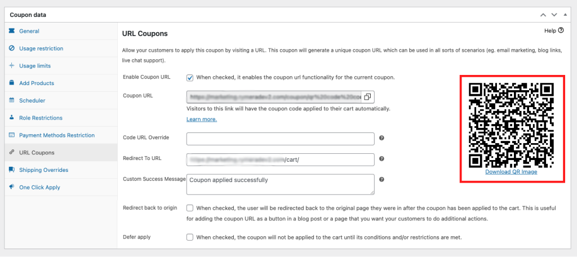Check the Redirect back to origin checkbox

tap(190, 208)
